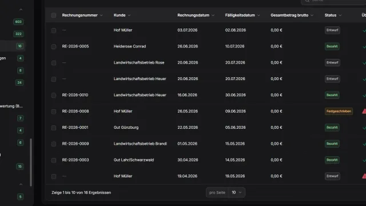Open invoice RE-2026-0005
The width and height of the screenshot is (366, 206).
[x=75, y=46]
